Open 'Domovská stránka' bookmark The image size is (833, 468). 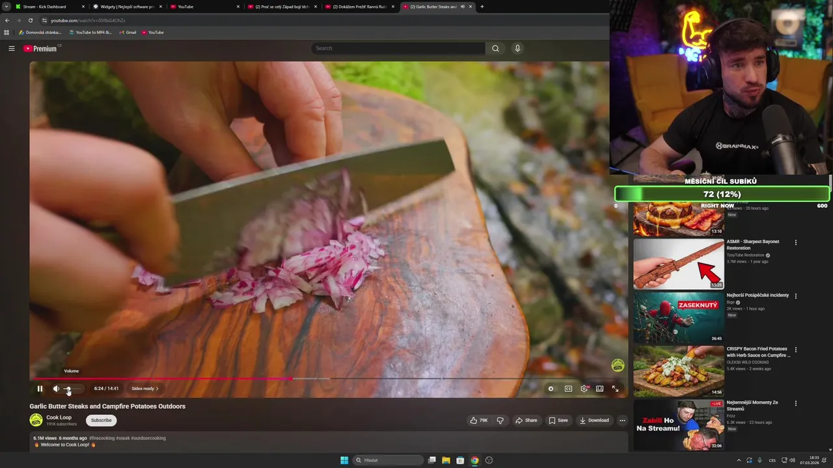pyautogui.click(x=40, y=32)
